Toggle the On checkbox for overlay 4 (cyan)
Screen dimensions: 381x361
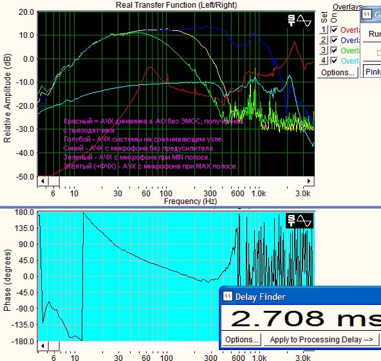(x=335, y=60)
